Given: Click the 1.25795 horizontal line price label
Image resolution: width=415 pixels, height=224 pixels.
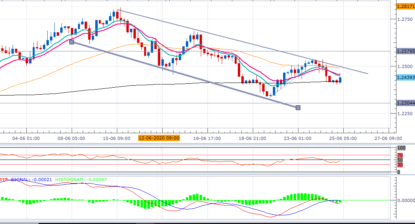Looking at the screenshot, I should click(x=406, y=51).
